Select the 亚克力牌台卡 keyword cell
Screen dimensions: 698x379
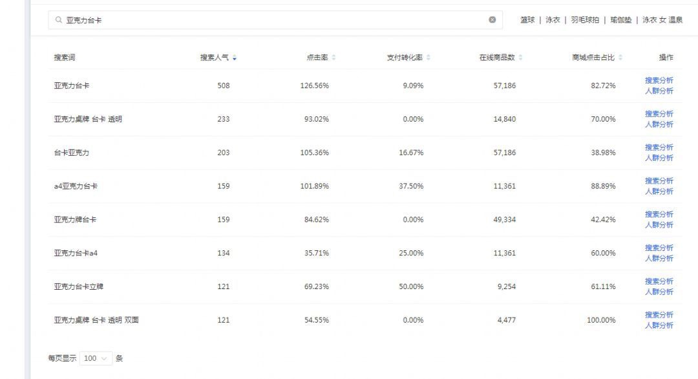[x=75, y=219]
